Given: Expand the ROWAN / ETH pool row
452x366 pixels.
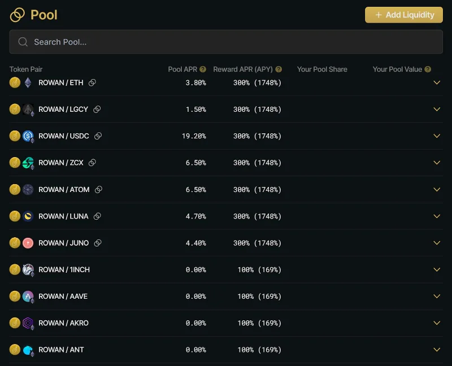Looking at the screenshot, I should pyautogui.click(x=437, y=82).
